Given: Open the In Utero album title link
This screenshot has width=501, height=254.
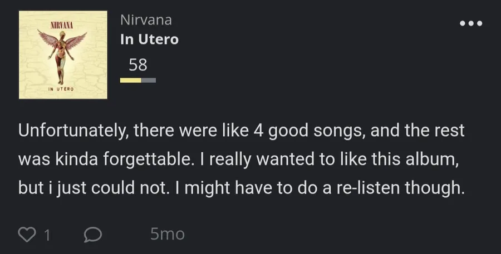Looking at the screenshot, I should click(149, 39).
